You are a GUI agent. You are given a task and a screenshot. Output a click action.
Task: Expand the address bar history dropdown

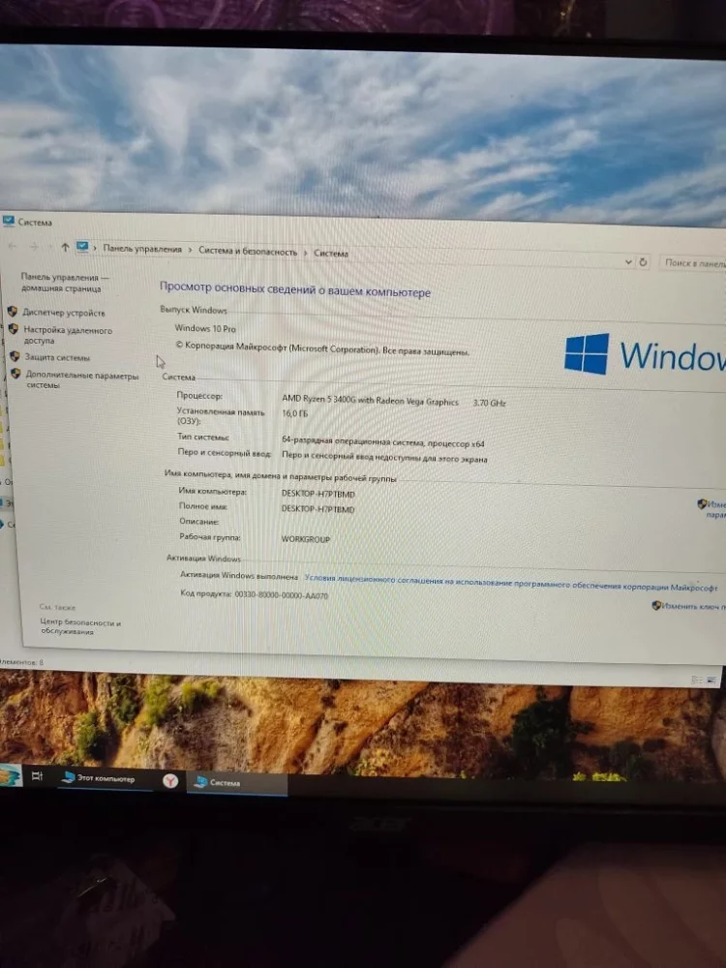[627, 261]
